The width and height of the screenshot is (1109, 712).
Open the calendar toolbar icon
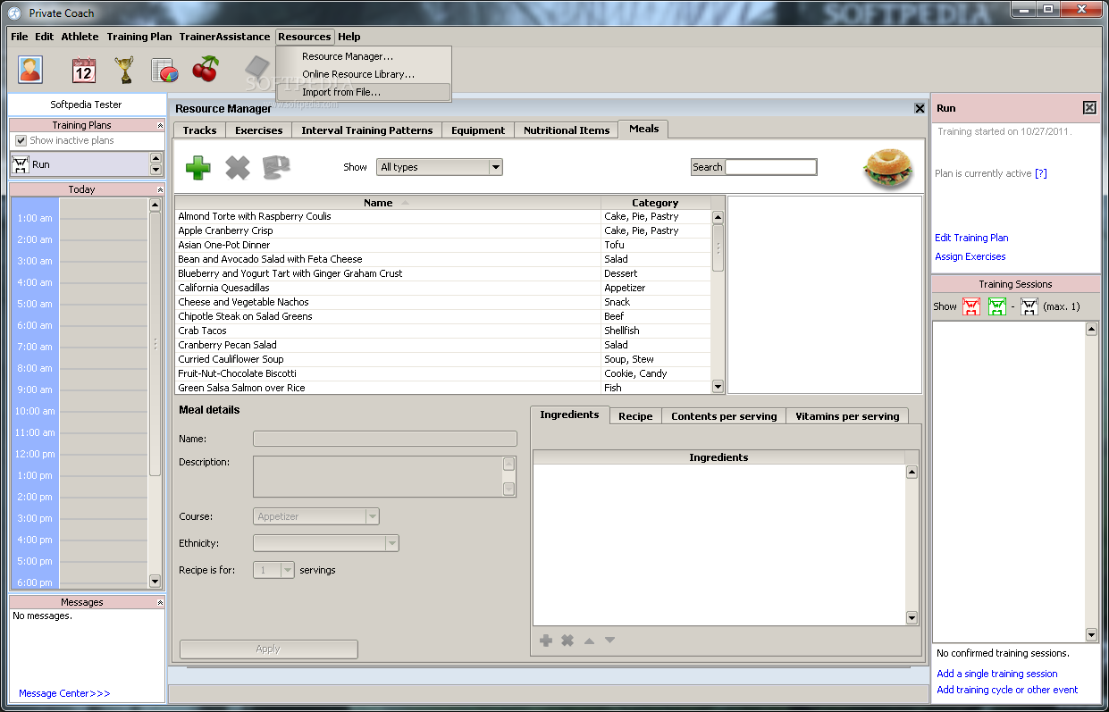click(x=84, y=70)
